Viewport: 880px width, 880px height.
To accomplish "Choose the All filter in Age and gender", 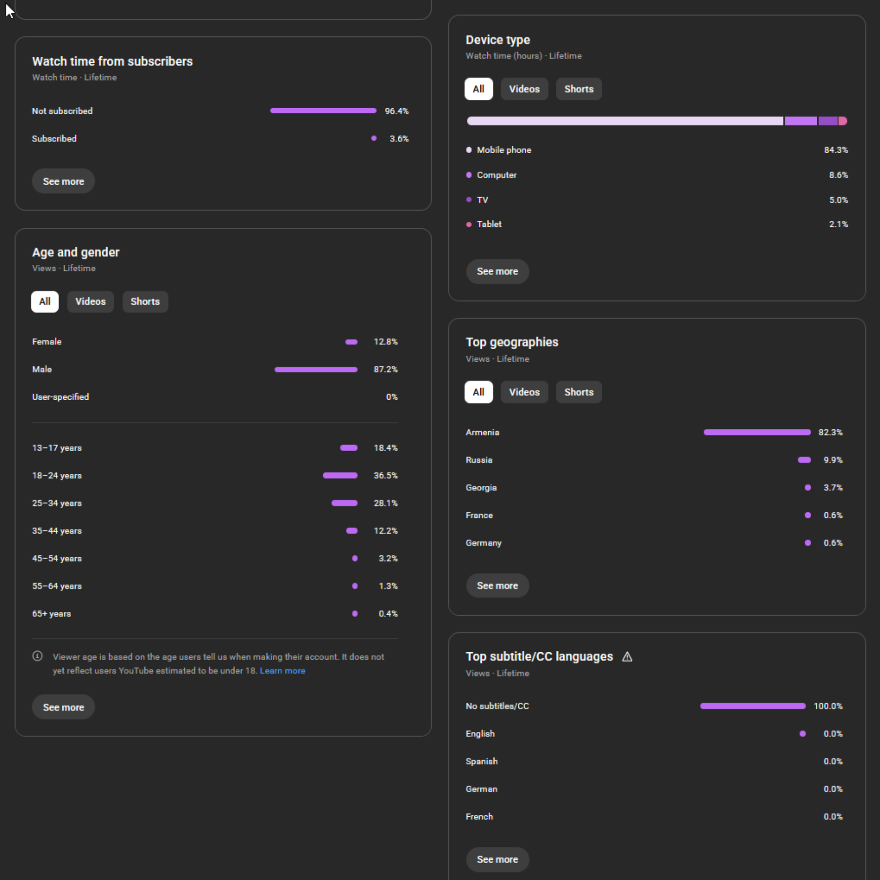I will 44,302.
